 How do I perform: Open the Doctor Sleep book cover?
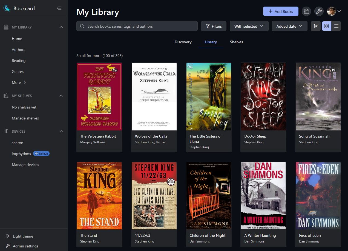pos(263,96)
